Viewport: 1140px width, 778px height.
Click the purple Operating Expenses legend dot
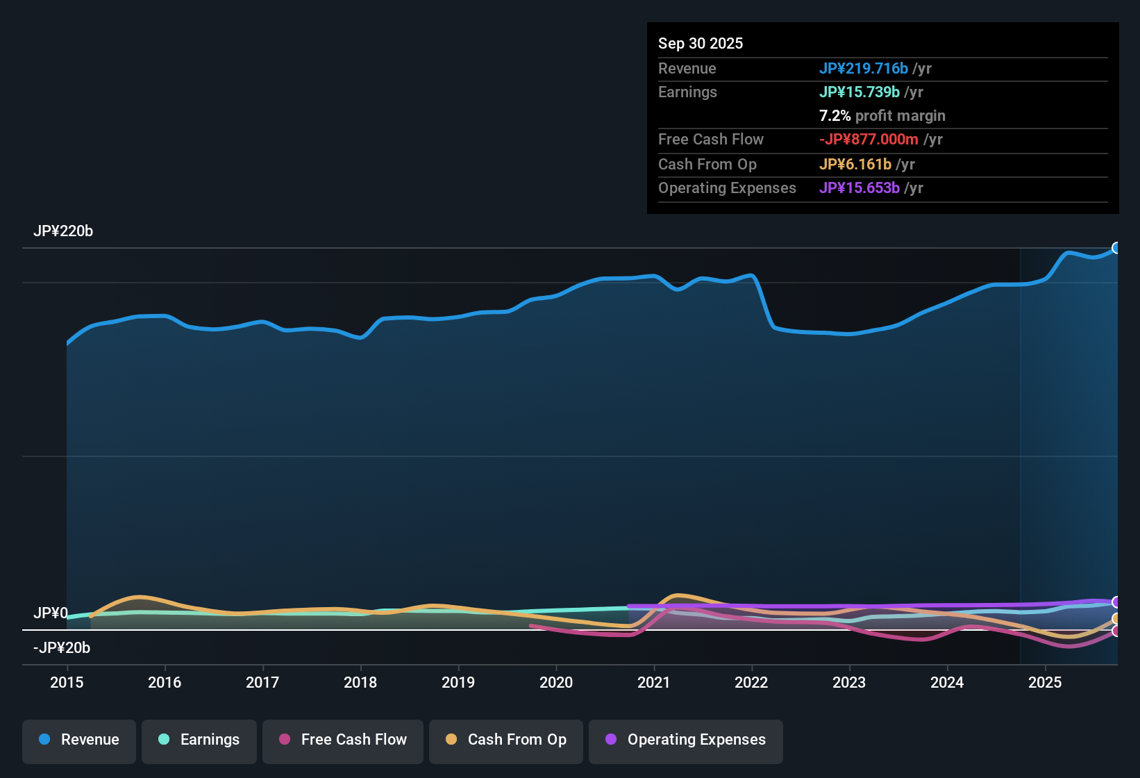pos(610,740)
